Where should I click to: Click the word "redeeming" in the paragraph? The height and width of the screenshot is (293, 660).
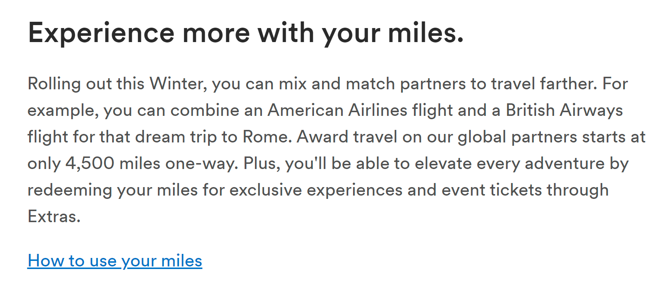click(x=70, y=190)
